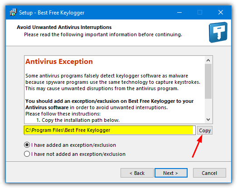Click the Copy button beside the path
The width and height of the screenshot is (237, 188).
[205, 130]
